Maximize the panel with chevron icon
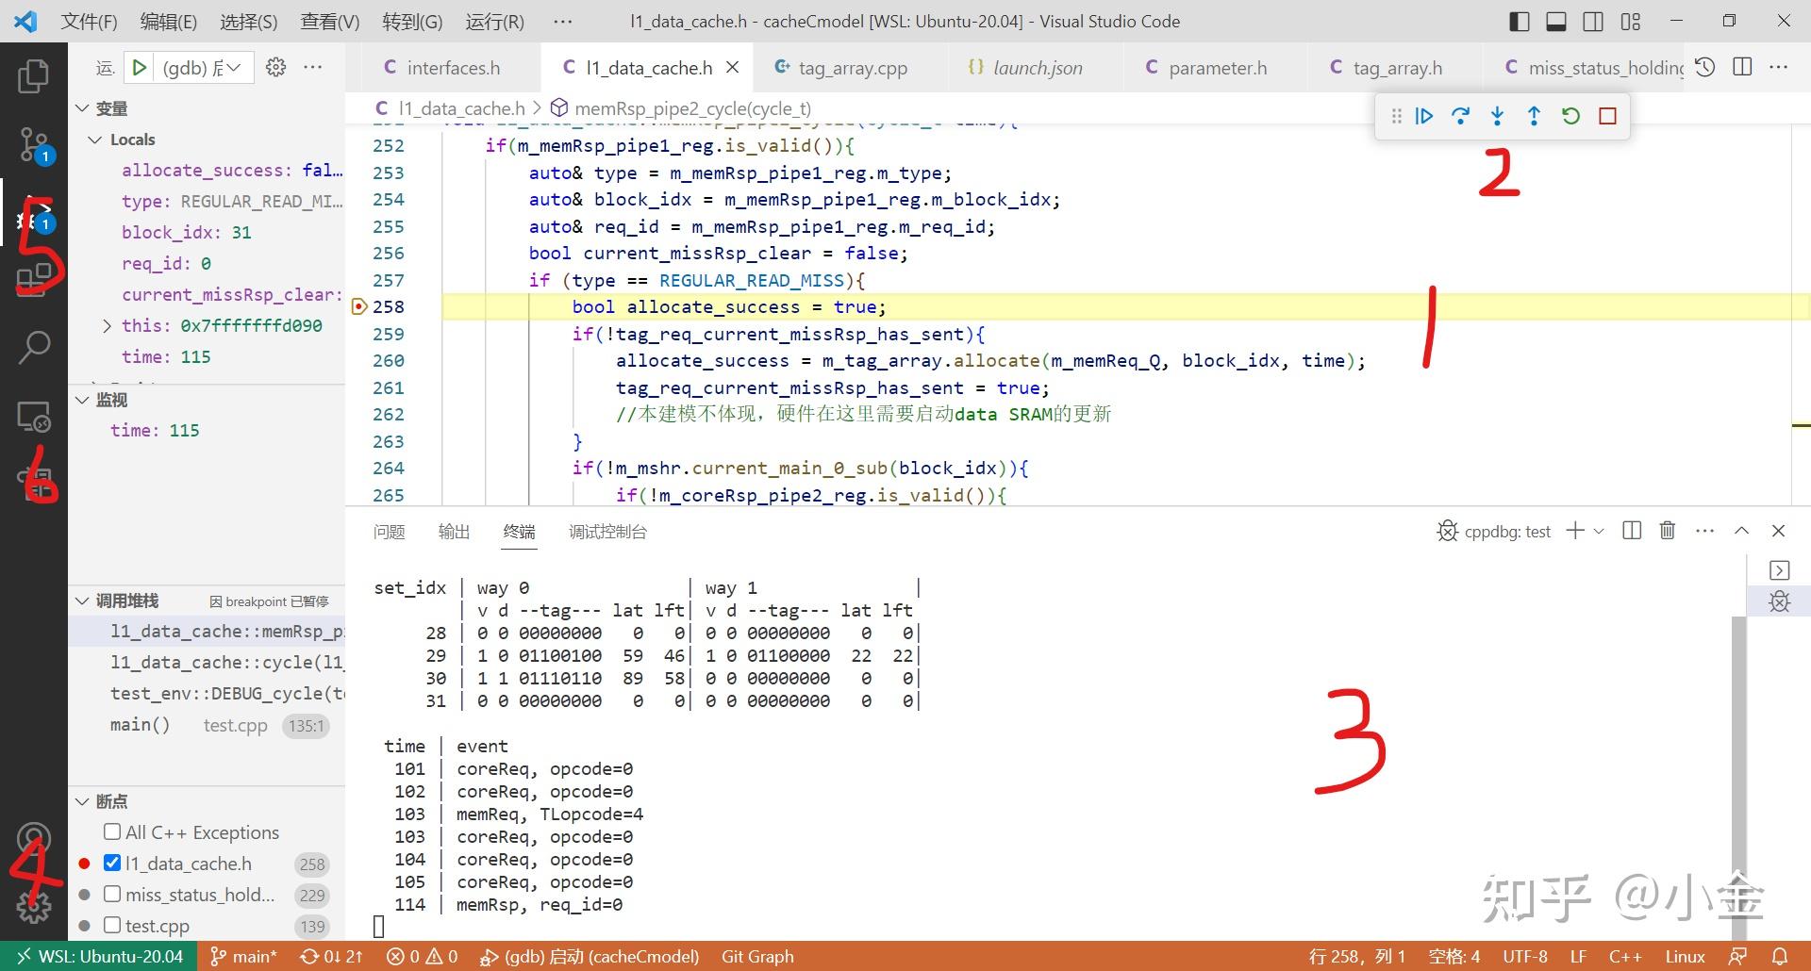 pyautogui.click(x=1741, y=531)
